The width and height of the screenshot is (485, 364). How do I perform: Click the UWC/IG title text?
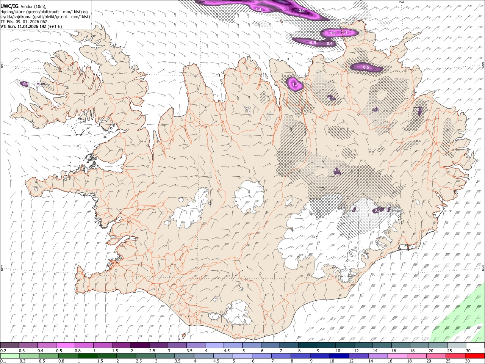tap(9, 6)
